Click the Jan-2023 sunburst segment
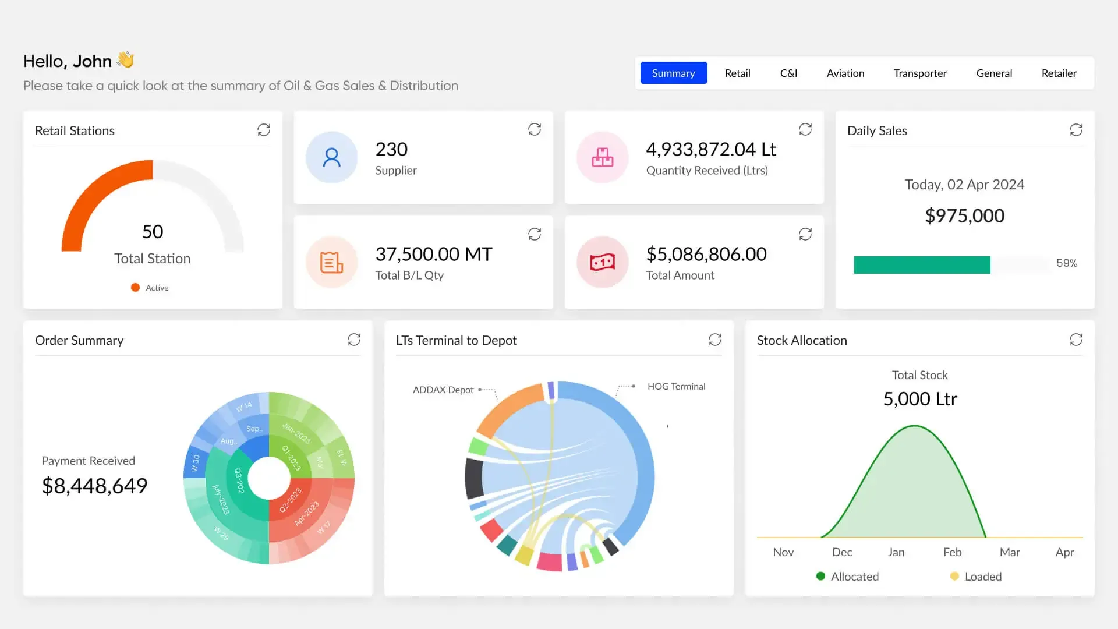The height and width of the screenshot is (629, 1118). [296, 433]
